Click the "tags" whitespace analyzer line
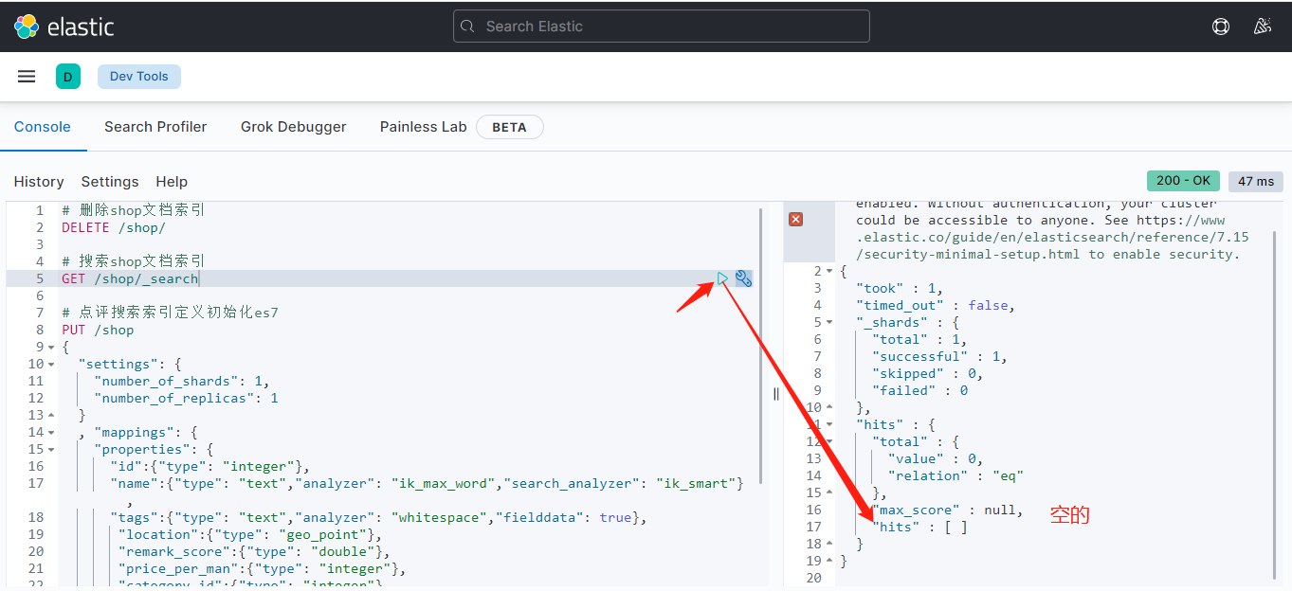 (379, 517)
